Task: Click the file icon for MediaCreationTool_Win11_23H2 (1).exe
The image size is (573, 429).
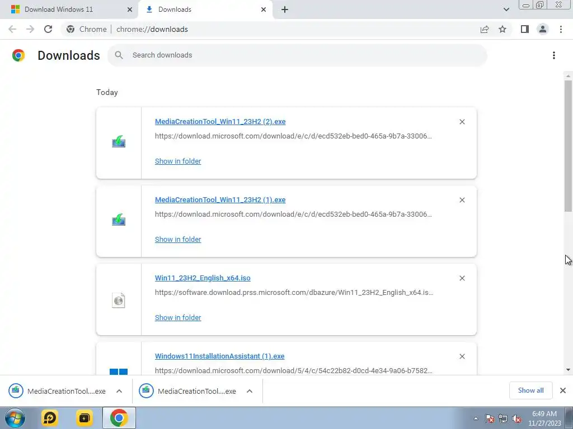Action: [x=119, y=220]
